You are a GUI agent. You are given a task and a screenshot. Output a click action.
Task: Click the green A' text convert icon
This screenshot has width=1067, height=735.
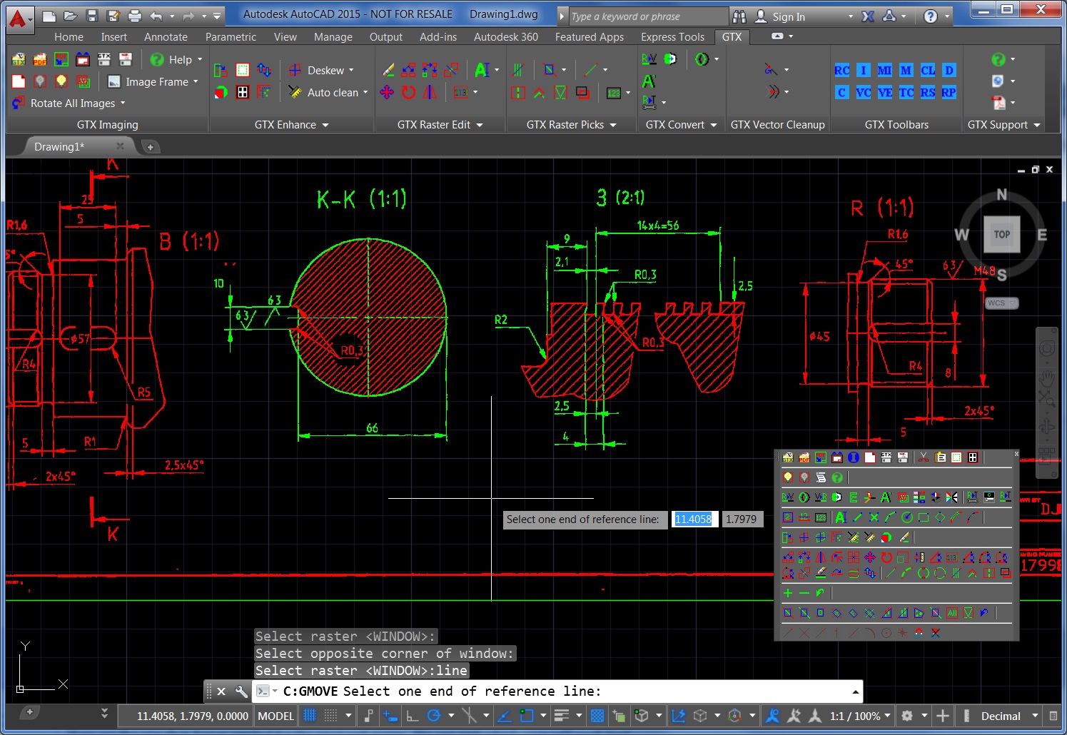[x=649, y=81]
